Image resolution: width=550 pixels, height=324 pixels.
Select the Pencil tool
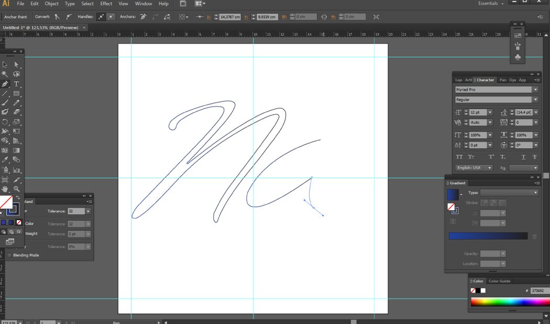[16, 103]
